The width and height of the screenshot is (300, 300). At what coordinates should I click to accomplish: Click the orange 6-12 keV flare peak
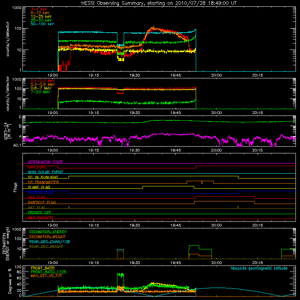153,28
